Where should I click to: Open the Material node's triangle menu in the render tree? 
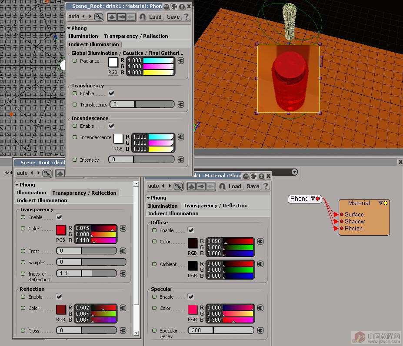(x=381, y=203)
